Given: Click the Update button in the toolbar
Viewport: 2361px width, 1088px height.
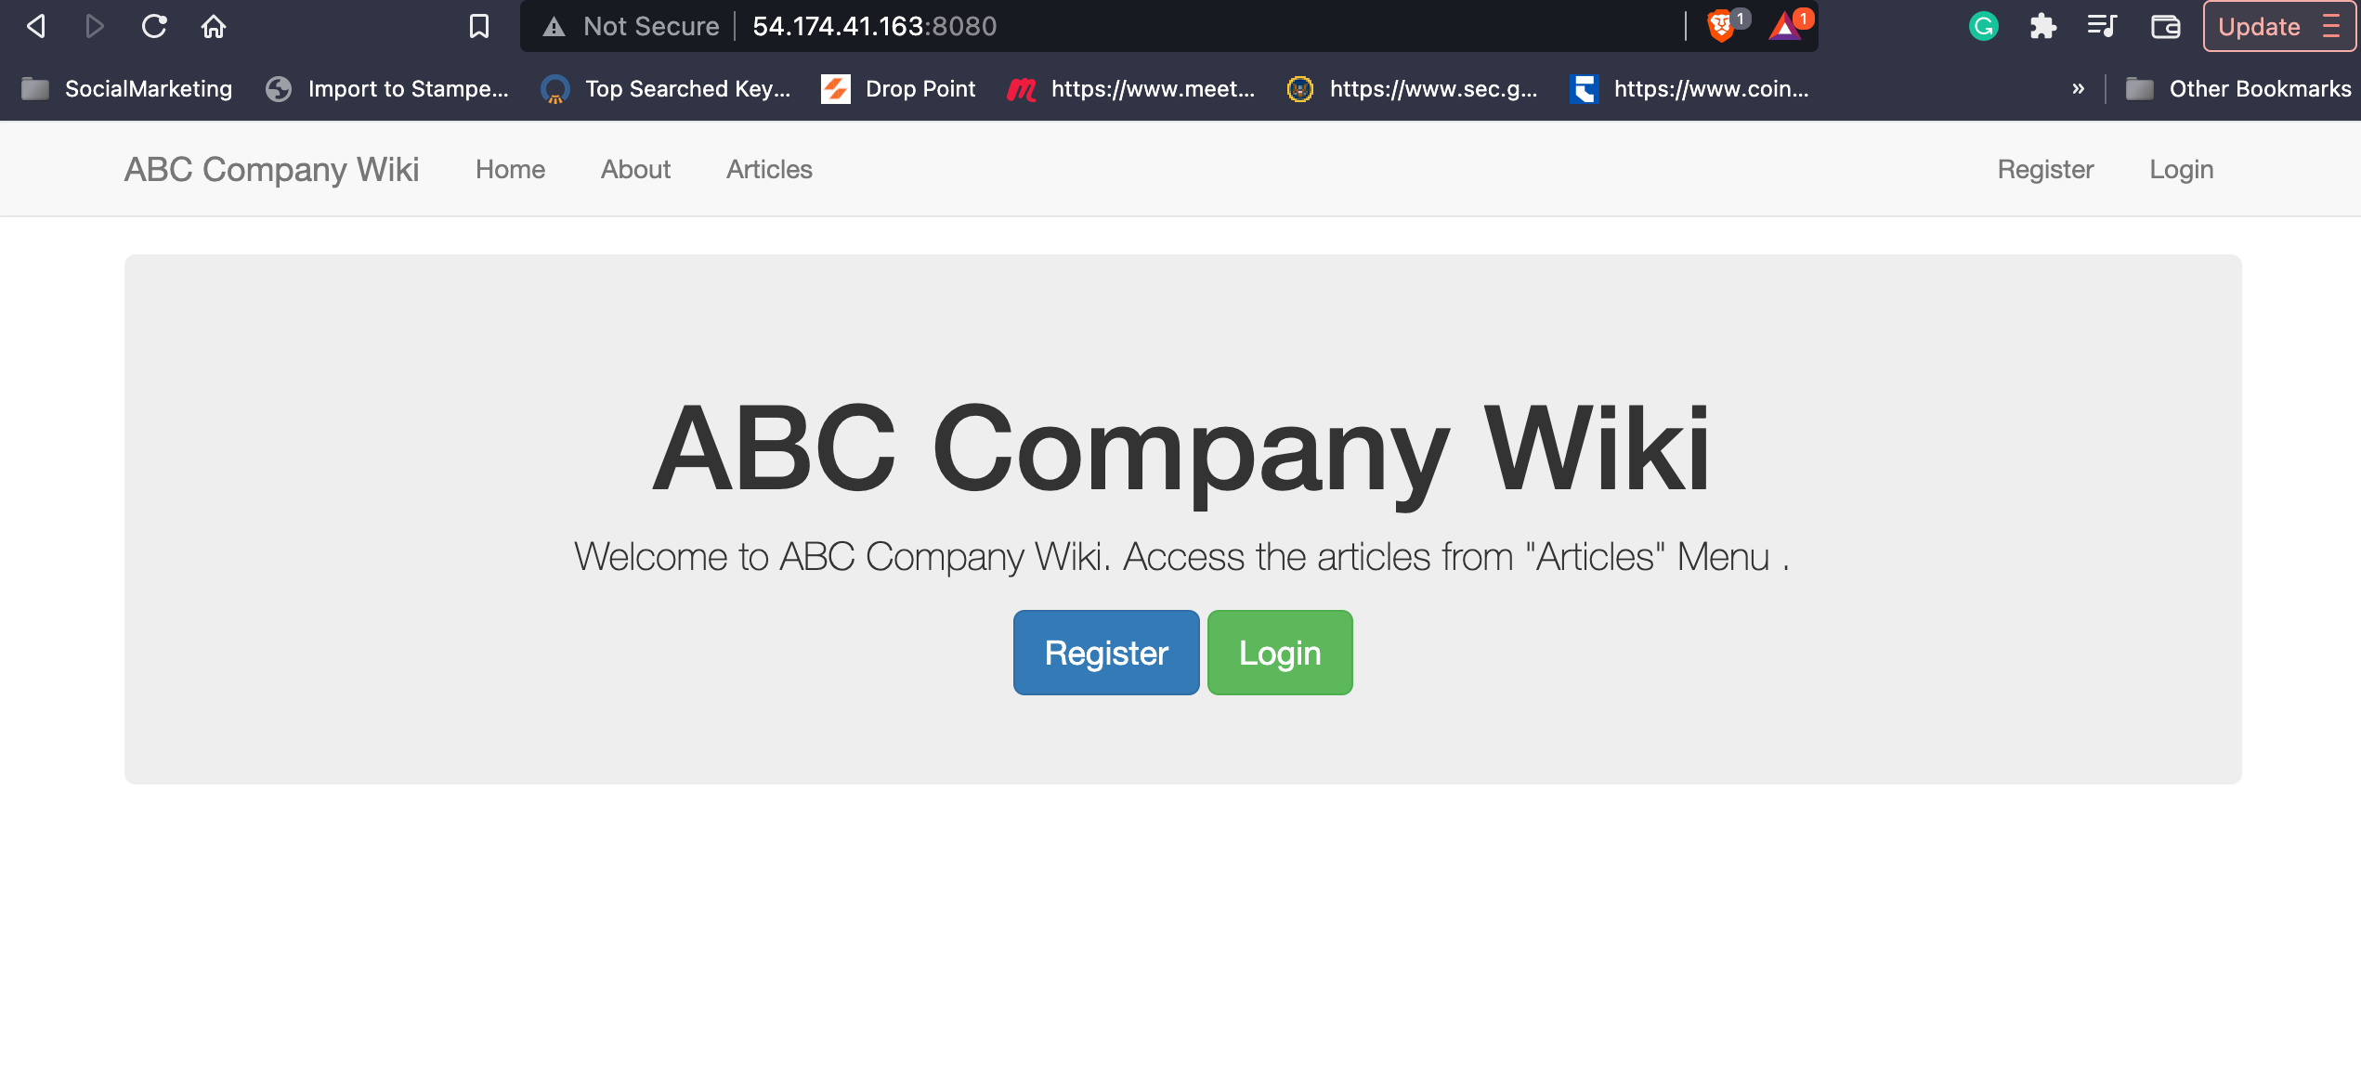Looking at the screenshot, I should (2259, 27).
